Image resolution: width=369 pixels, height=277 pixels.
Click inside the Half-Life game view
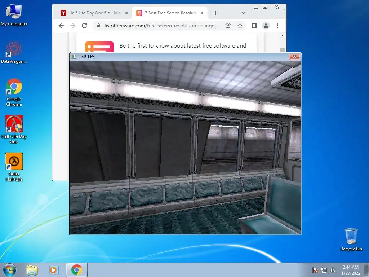[x=186, y=148]
